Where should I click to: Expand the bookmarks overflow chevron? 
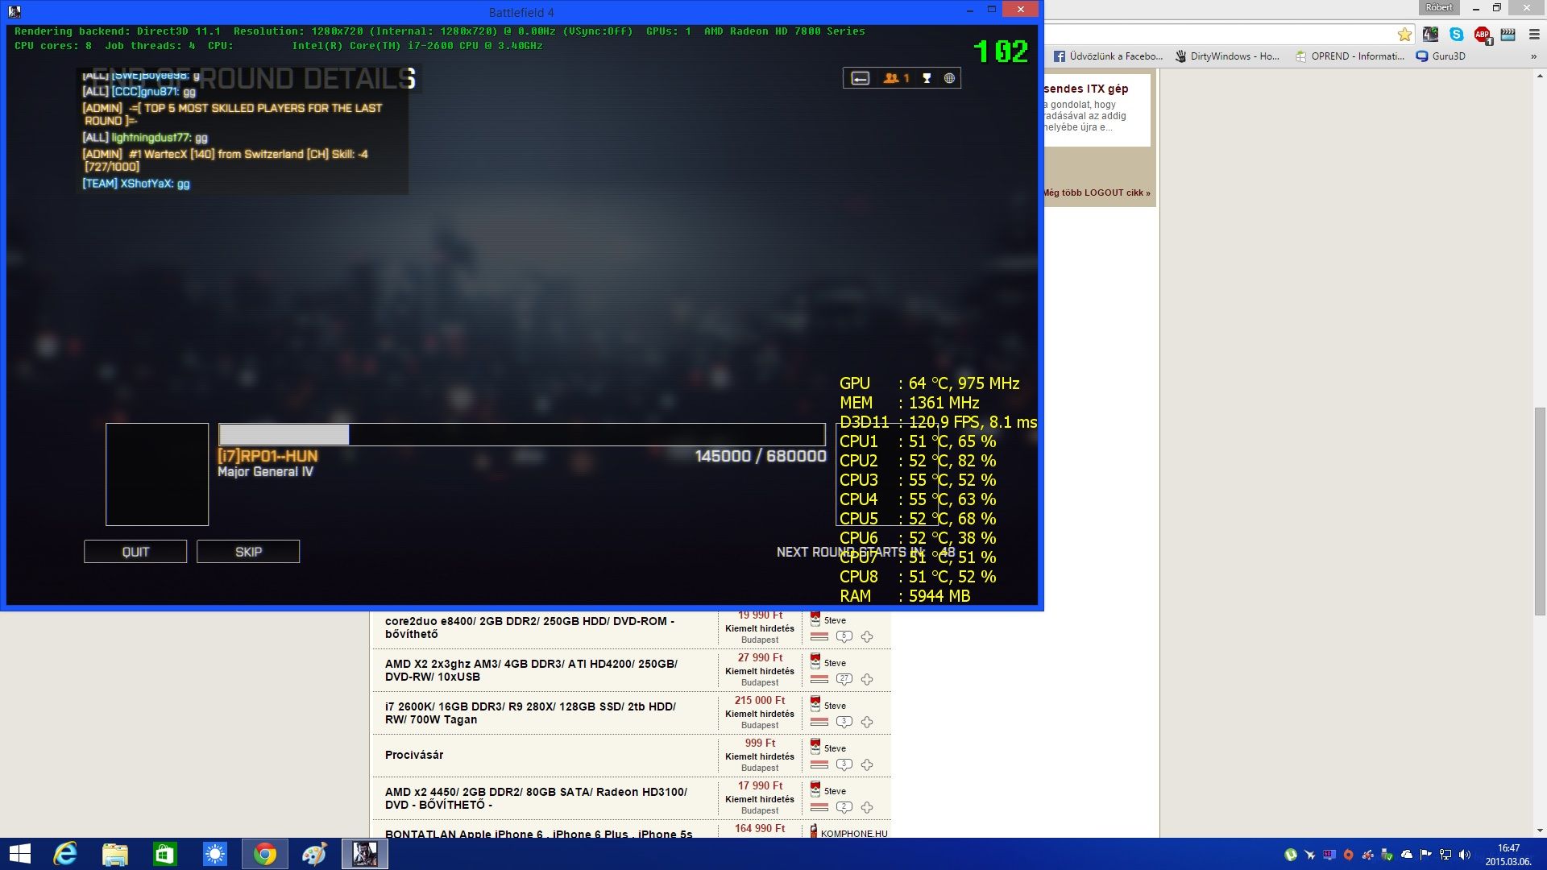(1533, 56)
